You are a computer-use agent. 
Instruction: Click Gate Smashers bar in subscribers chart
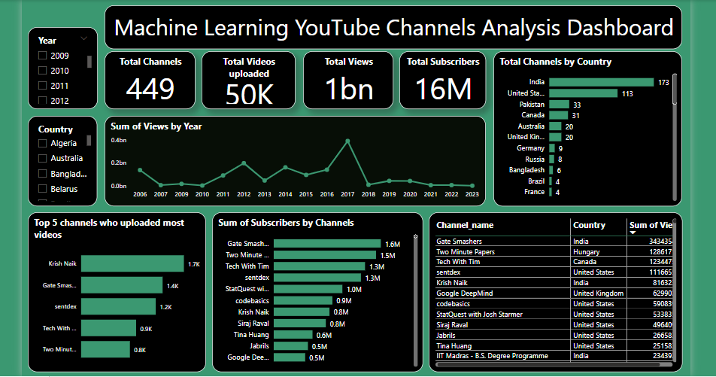(x=327, y=244)
